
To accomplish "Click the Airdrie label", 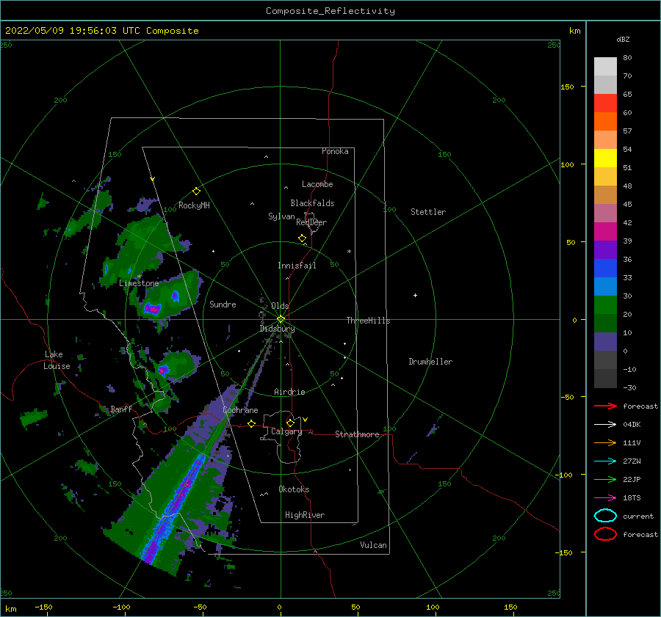I will [289, 392].
